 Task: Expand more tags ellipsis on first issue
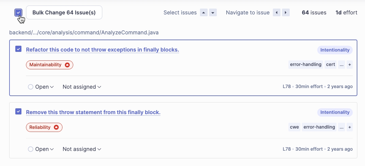click(x=341, y=65)
